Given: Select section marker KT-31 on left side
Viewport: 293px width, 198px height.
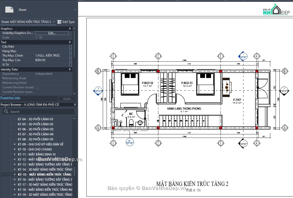Looking at the screenshot, I should point(98,91).
